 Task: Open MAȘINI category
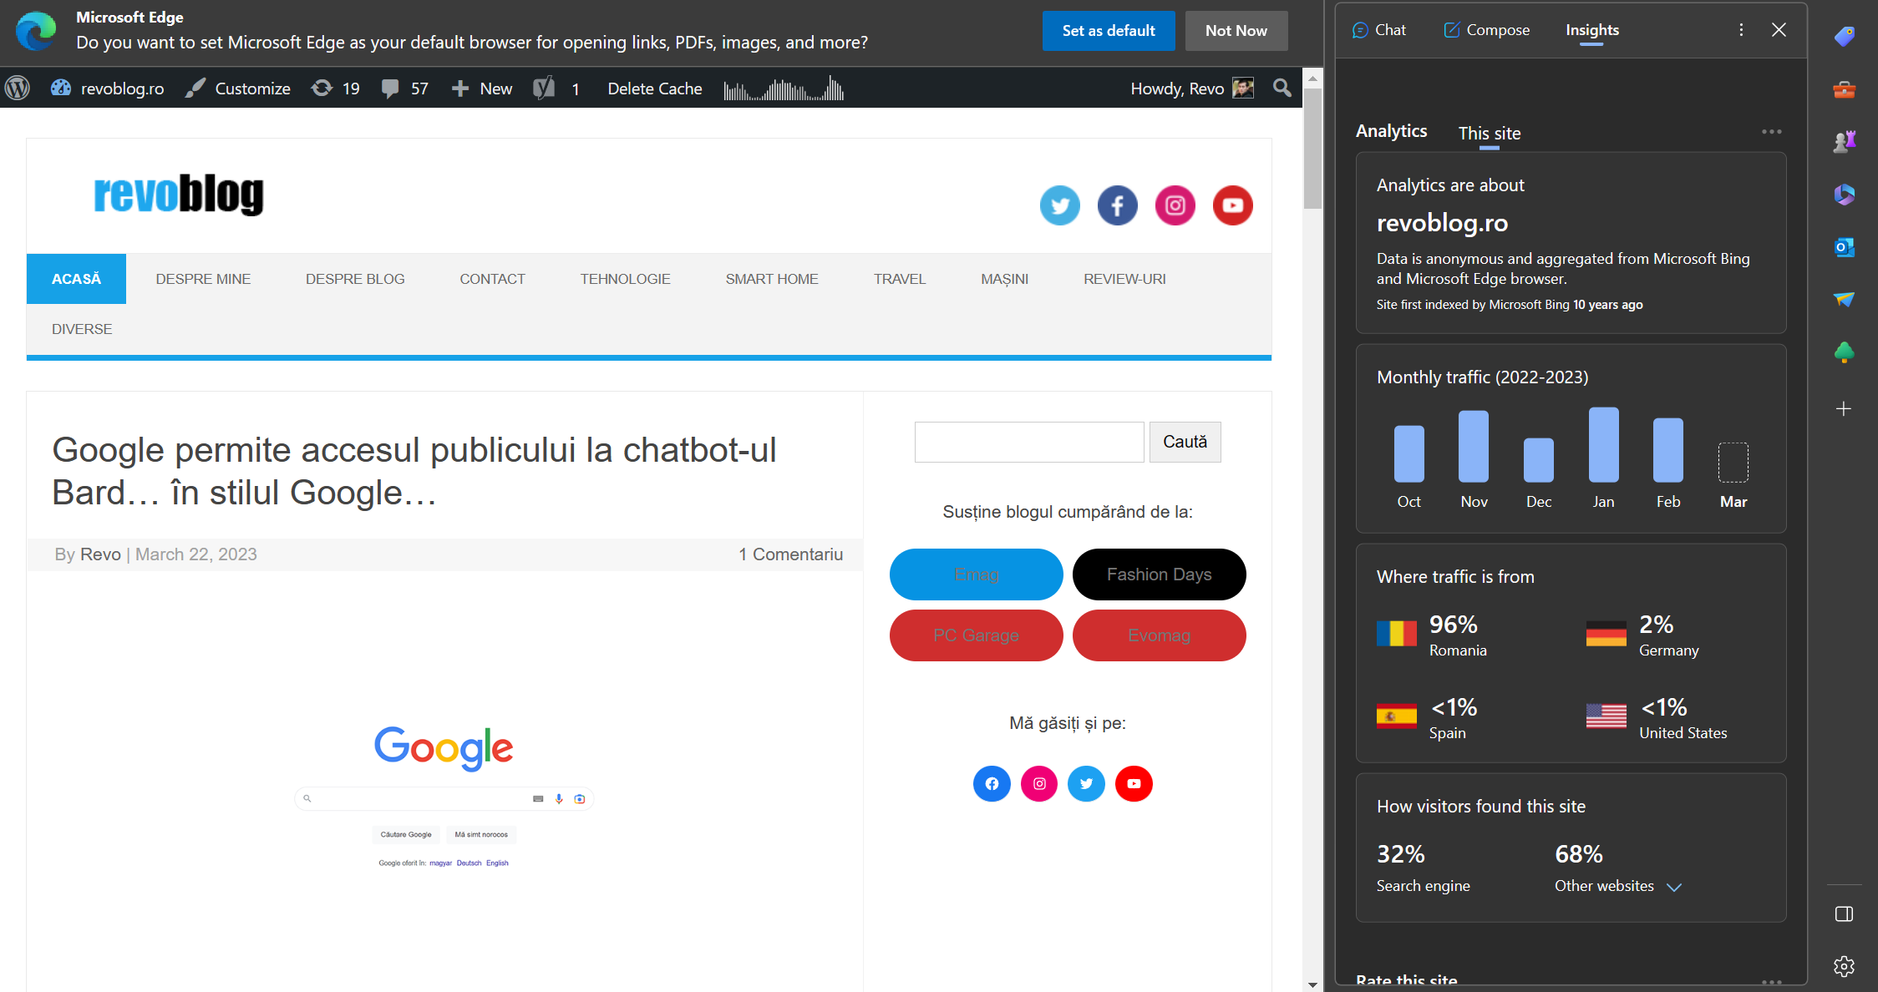[x=1005, y=279]
